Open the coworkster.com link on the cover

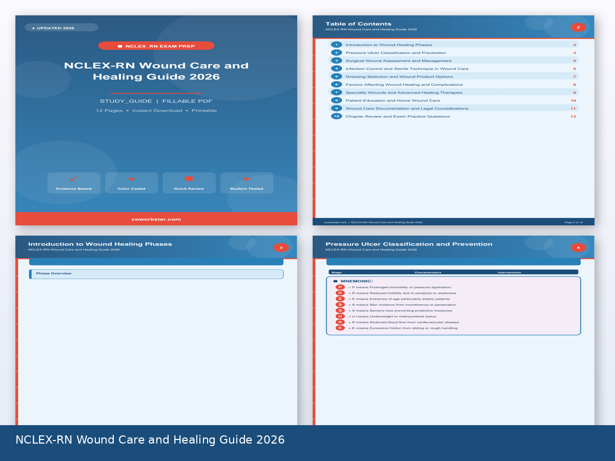156,219
